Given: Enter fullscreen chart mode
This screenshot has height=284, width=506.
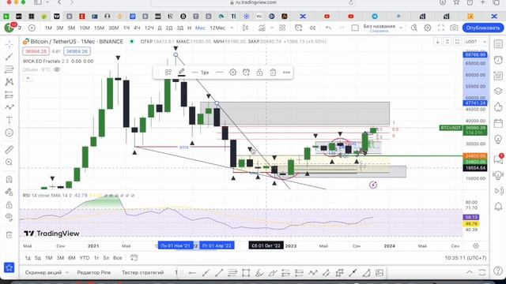Looking at the screenshot, I should [441, 28].
